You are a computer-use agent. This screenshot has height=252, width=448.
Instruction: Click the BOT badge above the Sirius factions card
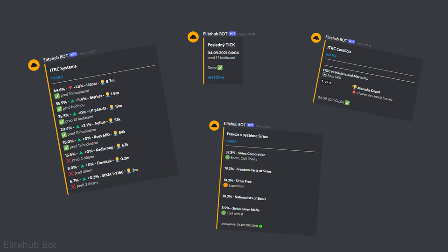(250, 125)
